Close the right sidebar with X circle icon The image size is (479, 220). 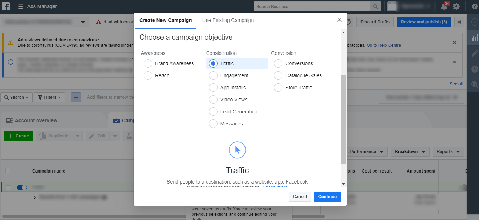(x=474, y=22)
